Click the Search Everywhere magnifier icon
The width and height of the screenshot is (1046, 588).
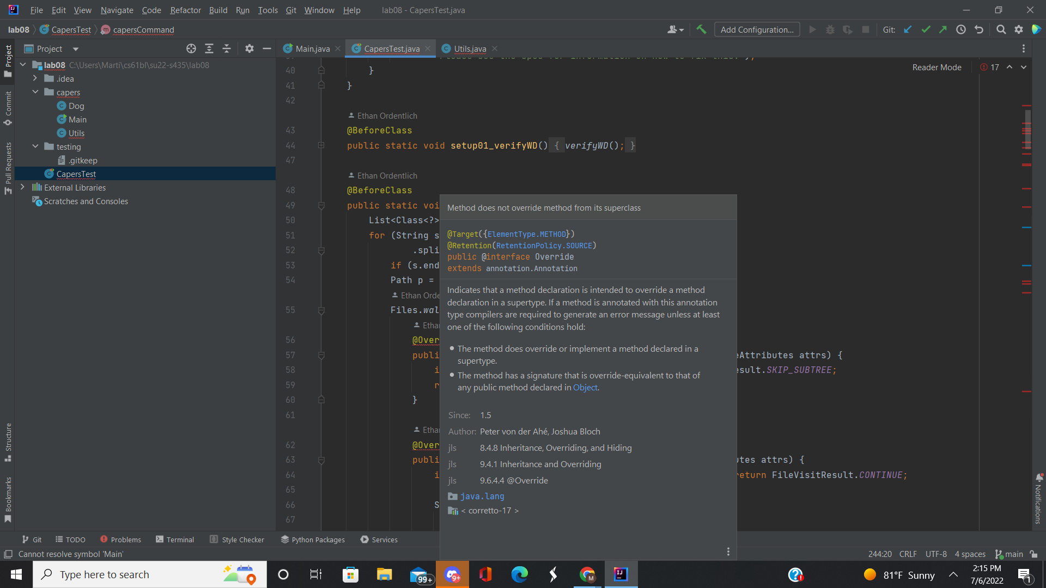tap(1001, 30)
